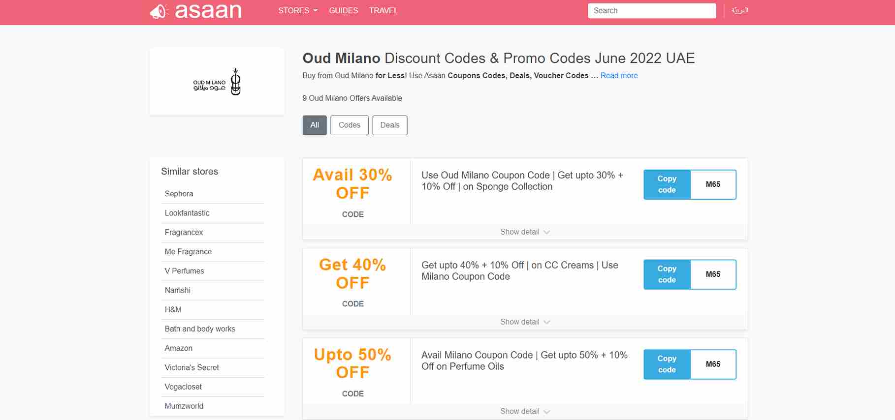
Task: Expand details of the Sponge Collection offer
Action: click(x=520, y=232)
